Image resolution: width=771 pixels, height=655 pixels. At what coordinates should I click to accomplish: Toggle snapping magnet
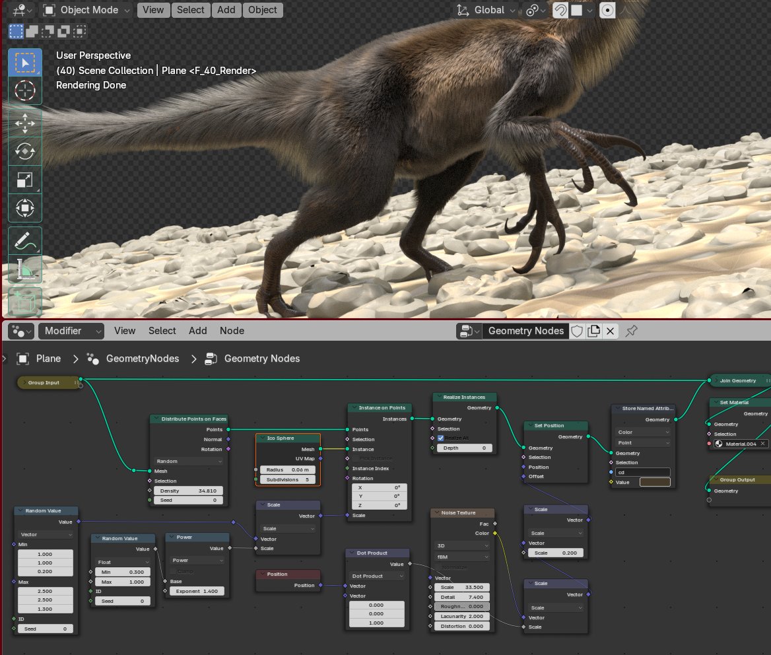click(560, 11)
